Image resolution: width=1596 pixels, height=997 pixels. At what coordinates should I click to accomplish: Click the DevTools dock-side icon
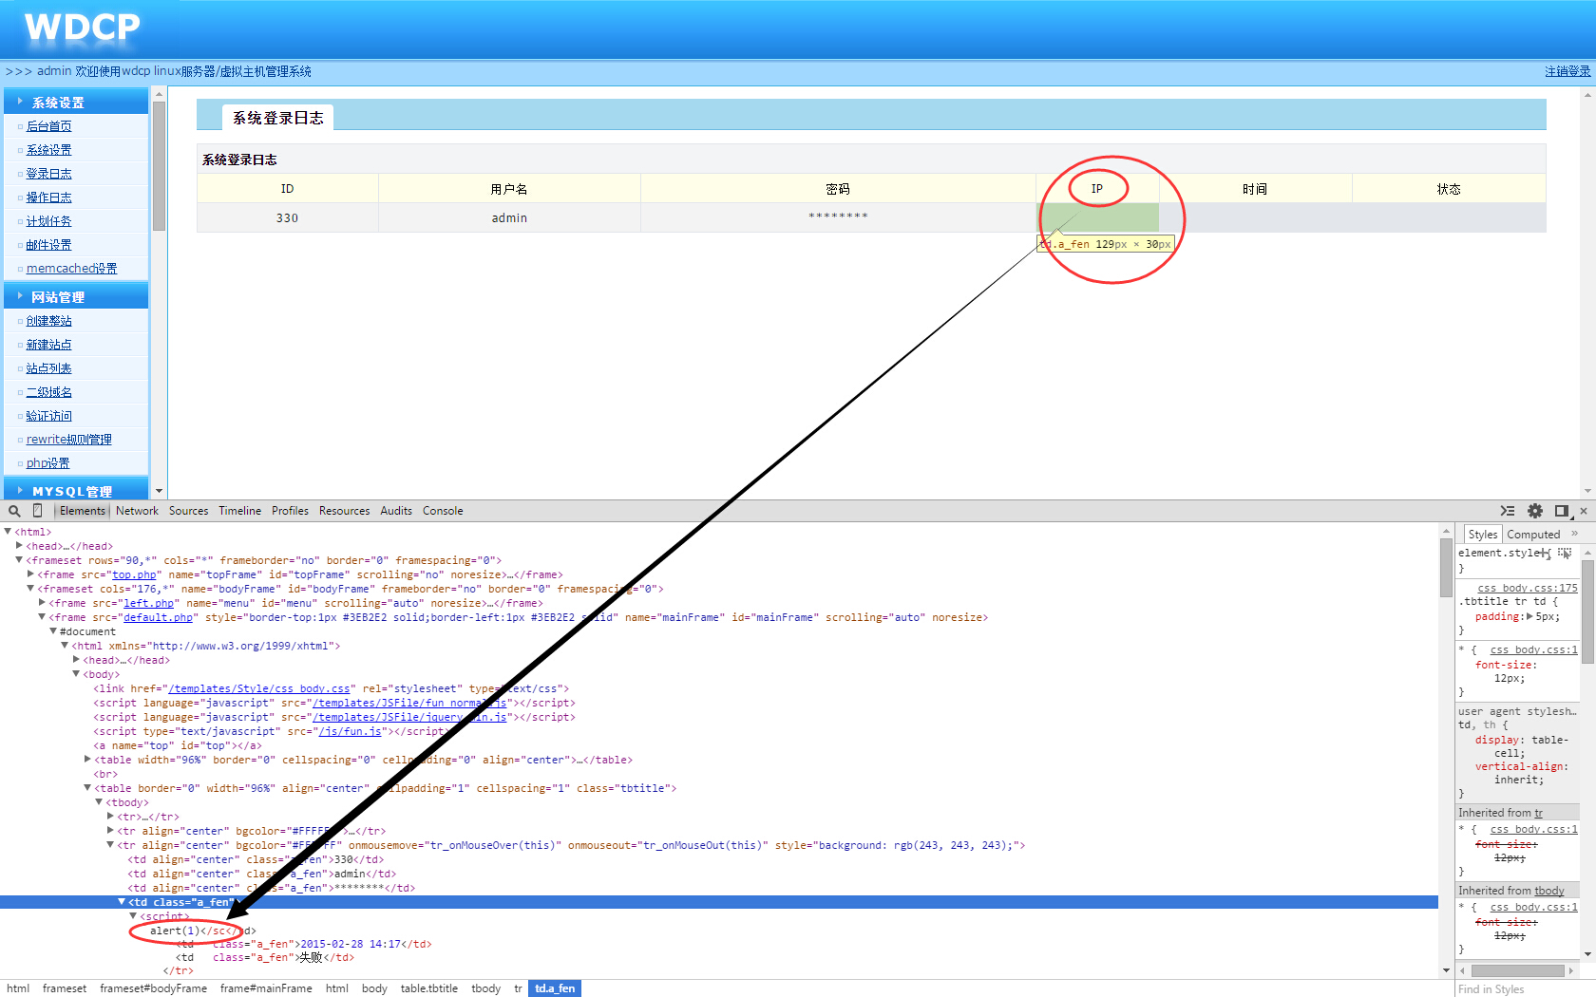coord(1561,511)
